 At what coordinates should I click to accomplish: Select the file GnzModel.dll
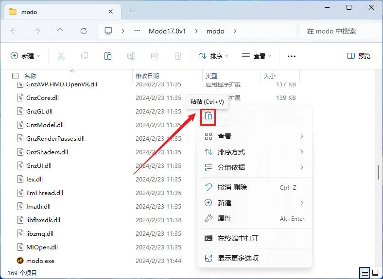tap(45, 125)
